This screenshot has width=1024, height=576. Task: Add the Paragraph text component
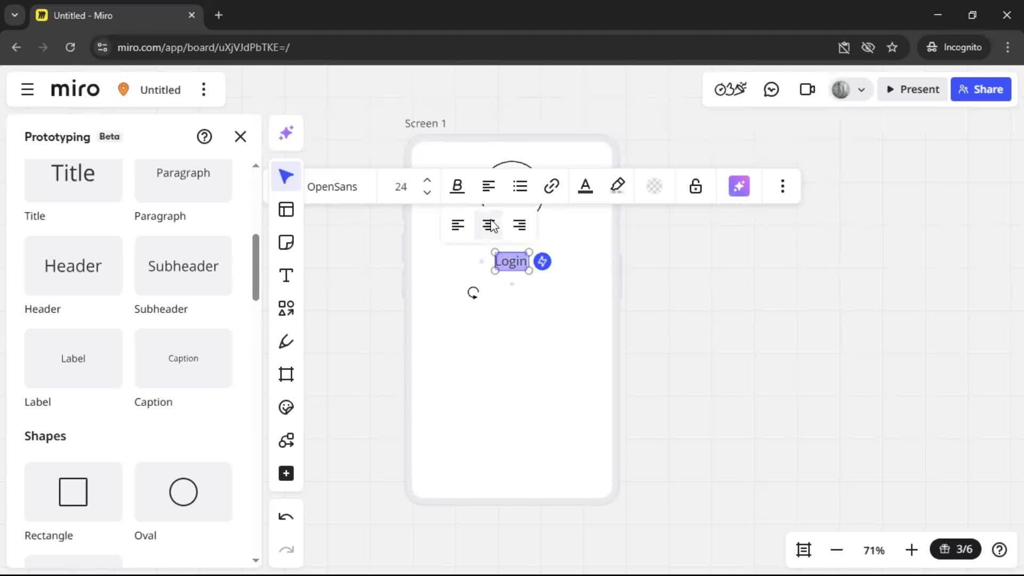[x=183, y=180]
